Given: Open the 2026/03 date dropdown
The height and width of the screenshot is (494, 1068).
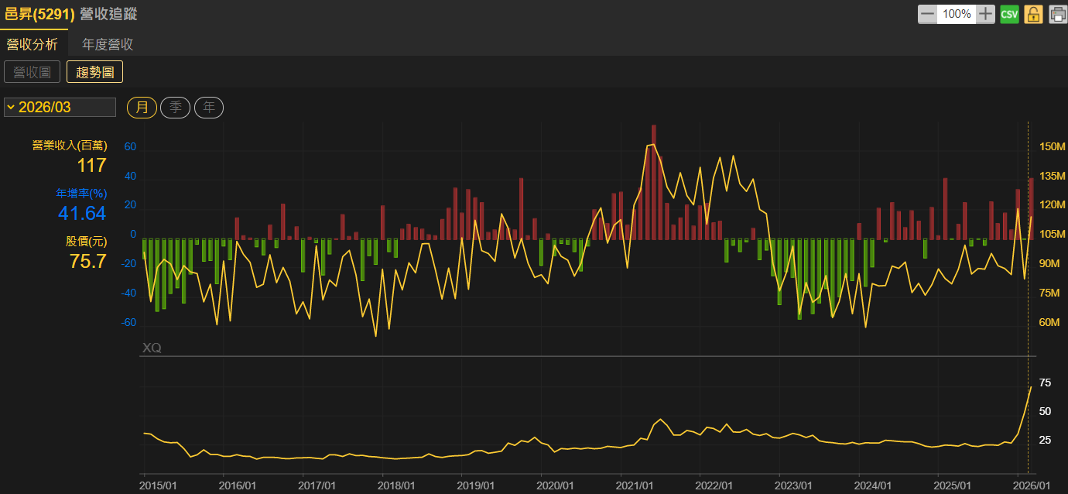Looking at the screenshot, I should click(60, 107).
